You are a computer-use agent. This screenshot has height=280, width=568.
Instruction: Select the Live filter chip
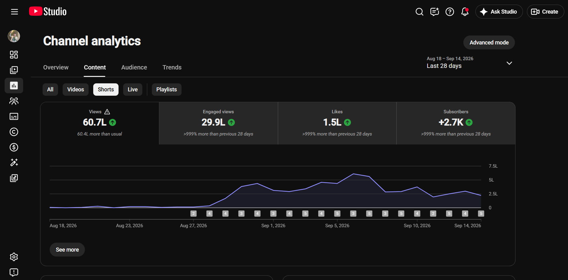(133, 90)
